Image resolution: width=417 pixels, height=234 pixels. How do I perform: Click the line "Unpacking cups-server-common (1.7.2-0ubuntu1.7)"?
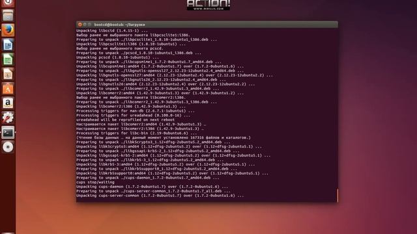click(x=160, y=196)
